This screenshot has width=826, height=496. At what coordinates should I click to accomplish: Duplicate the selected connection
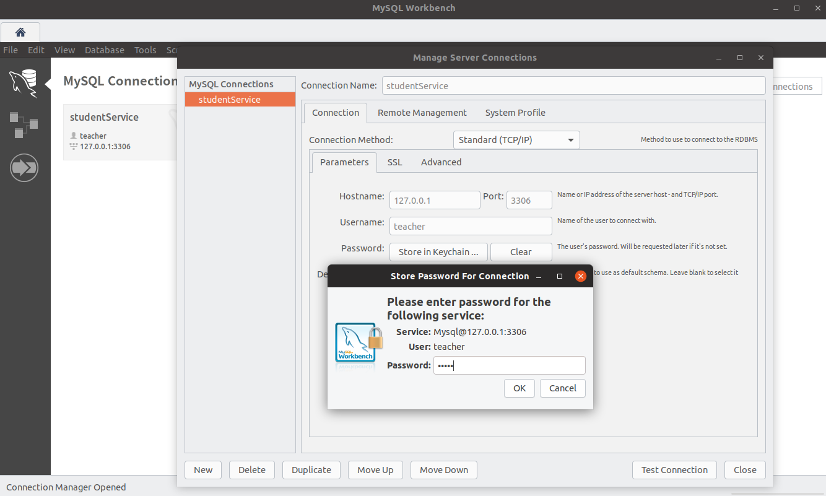click(x=311, y=470)
